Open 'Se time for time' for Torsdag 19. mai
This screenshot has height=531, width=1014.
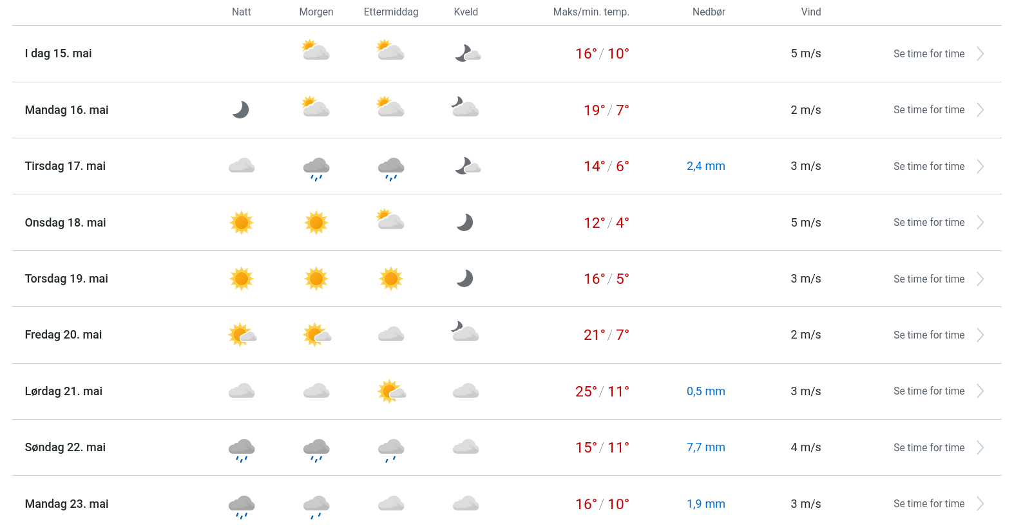928,279
